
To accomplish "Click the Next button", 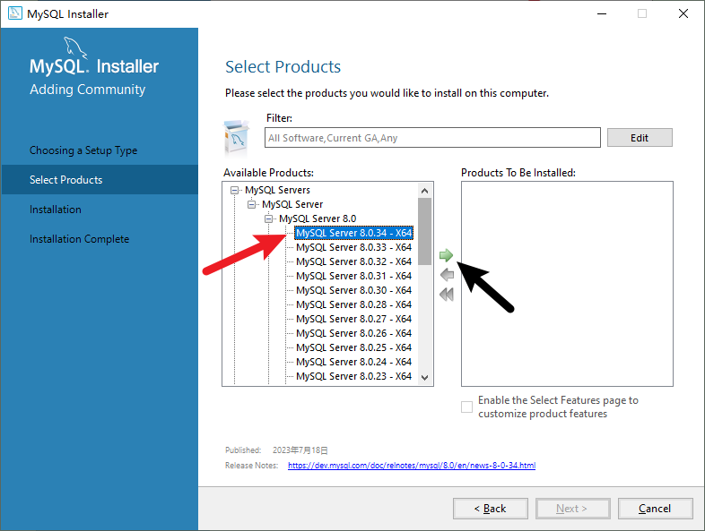I will click(x=572, y=509).
